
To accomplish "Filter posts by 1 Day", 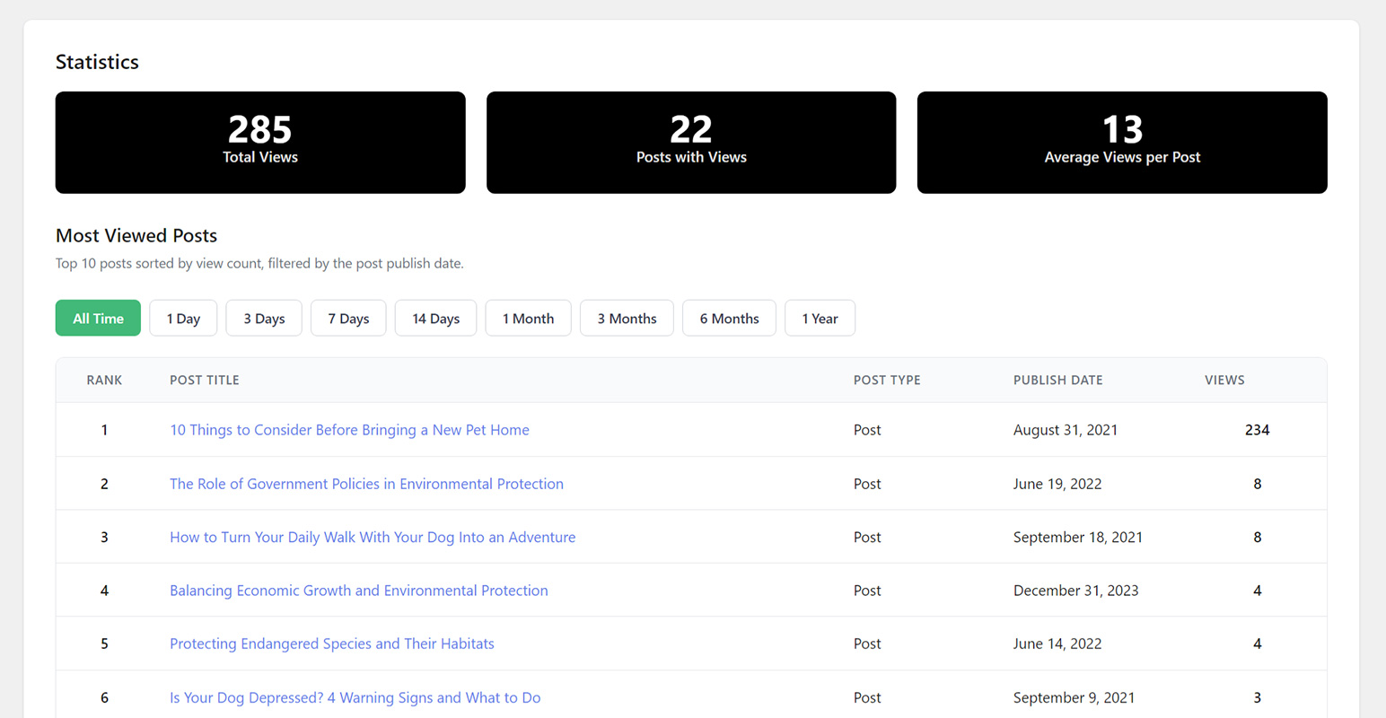I will (183, 319).
